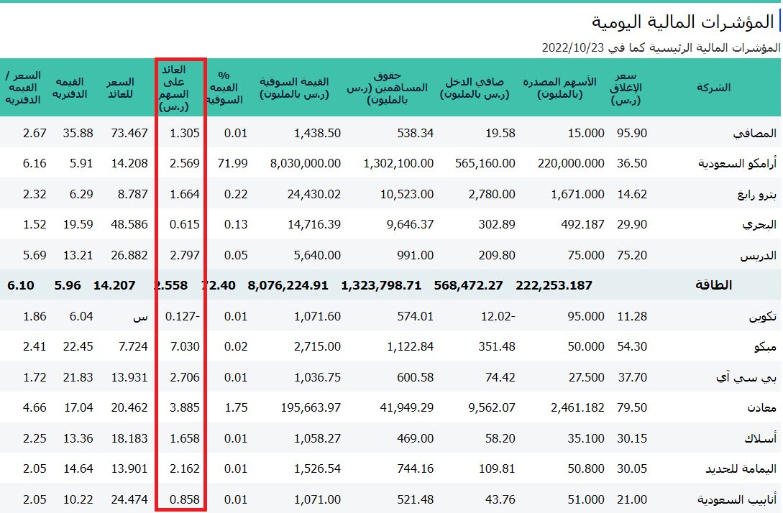
Task: Click company name البحري
Action: [759, 225]
